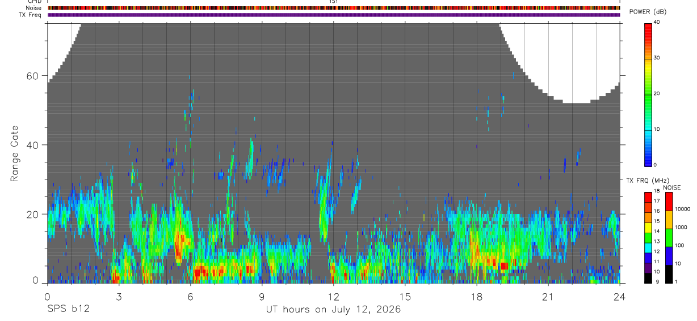Screen dimensions: 697x321
Task: Click the 18 hour tick label on the time axis
Action: click(x=477, y=297)
